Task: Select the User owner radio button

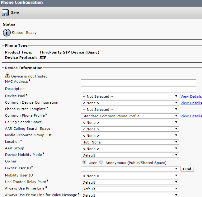Action: point(84,162)
